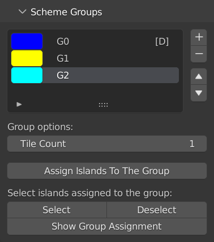Viewport: 214px width, 242px height.
Task: Collapse the Scheme Groups panel
Action: point(23,12)
